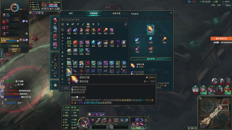Click the 出售 sell button
This screenshot has height=130, width=232.
pos(66,88)
